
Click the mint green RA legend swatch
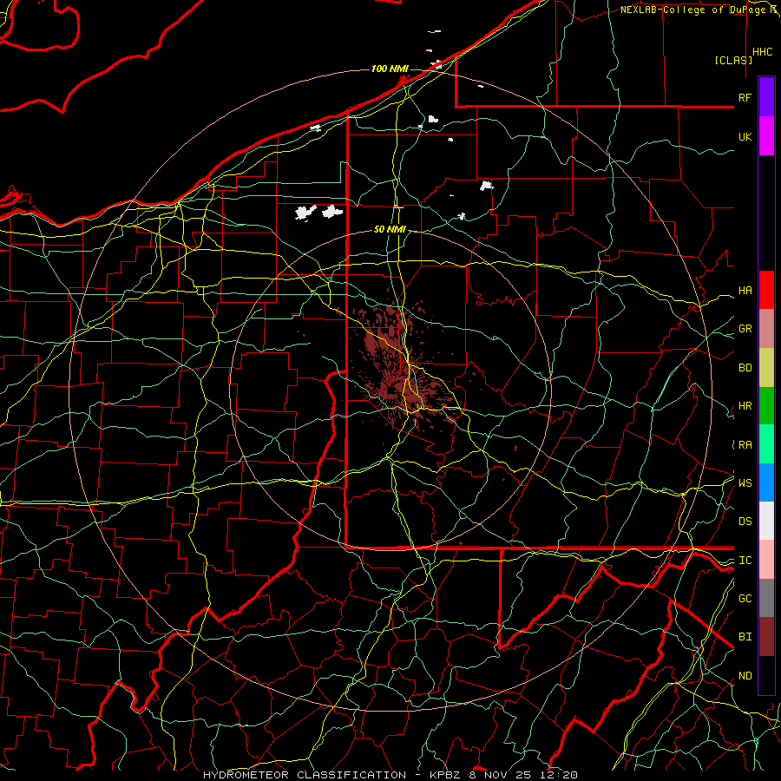point(766,444)
